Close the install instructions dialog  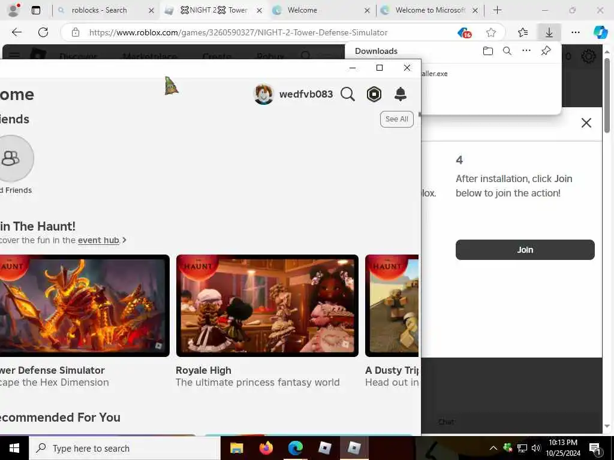pos(586,123)
